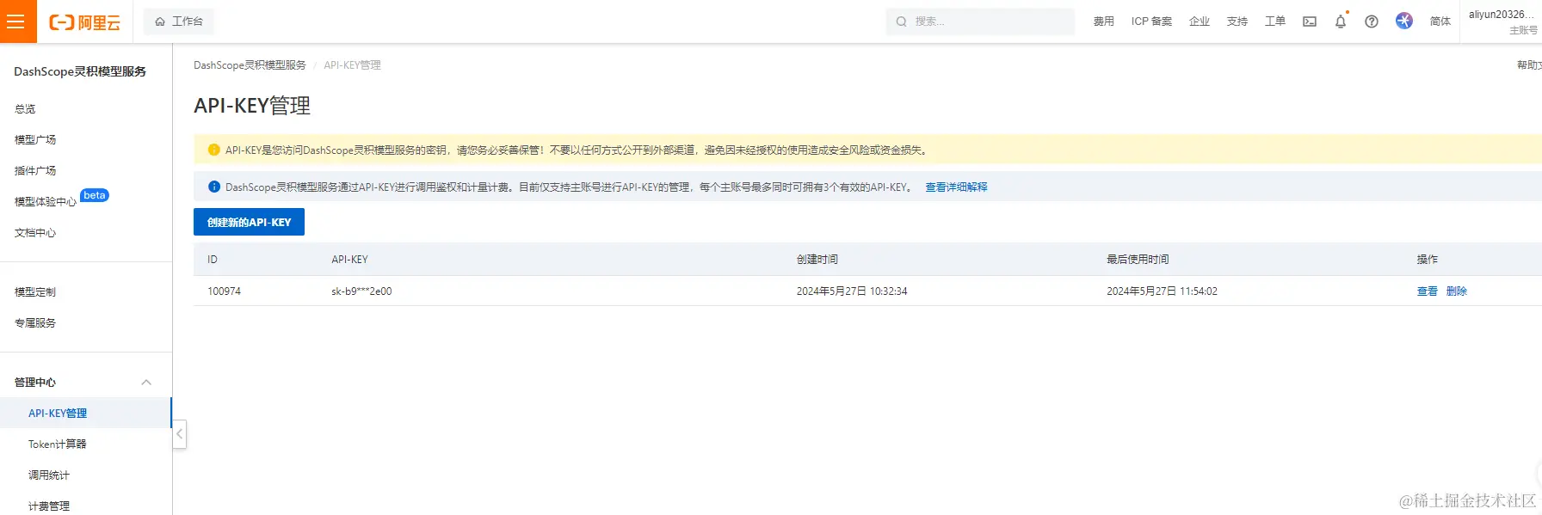Click the API-KEY column header
Screen dimensions: 1542x515
(349, 260)
